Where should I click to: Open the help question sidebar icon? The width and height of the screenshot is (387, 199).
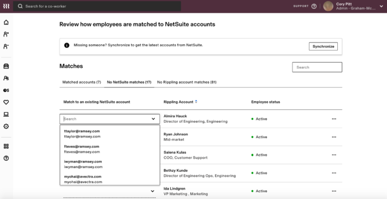pos(6,158)
